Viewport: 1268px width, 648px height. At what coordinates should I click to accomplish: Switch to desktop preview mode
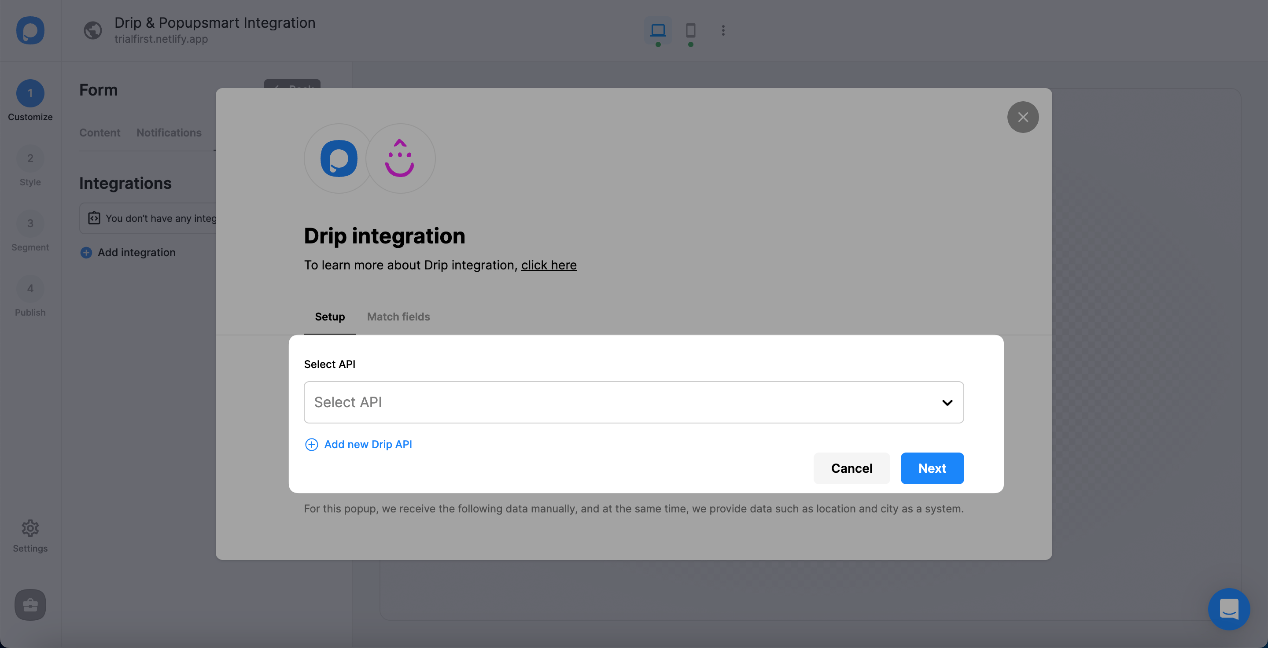[658, 30]
